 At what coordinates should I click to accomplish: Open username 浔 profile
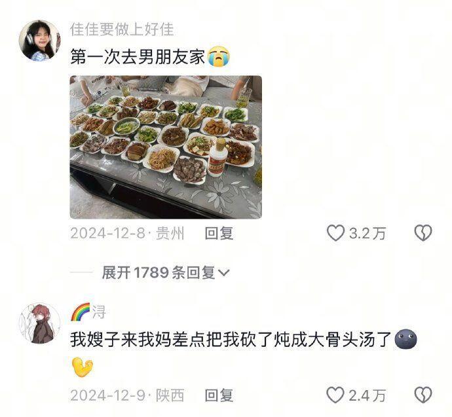pos(99,312)
